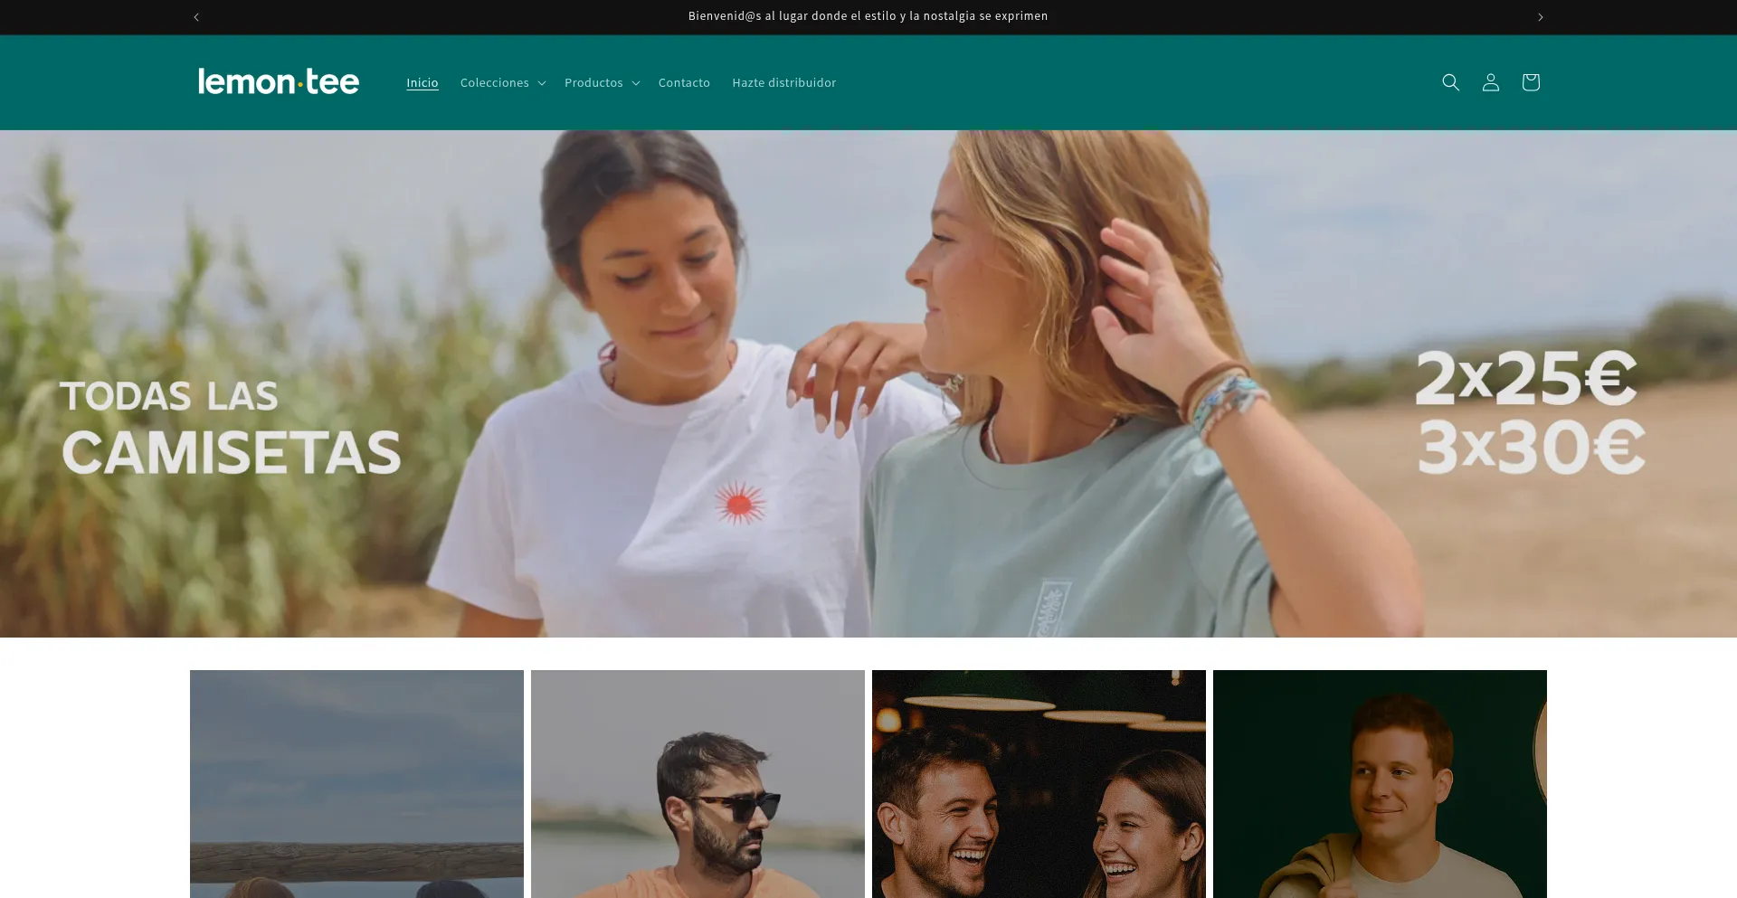Image resolution: width=1737 pixels, height=898 pixels.
Task: Click the lemon·tee logo
Action: point(279,82)
